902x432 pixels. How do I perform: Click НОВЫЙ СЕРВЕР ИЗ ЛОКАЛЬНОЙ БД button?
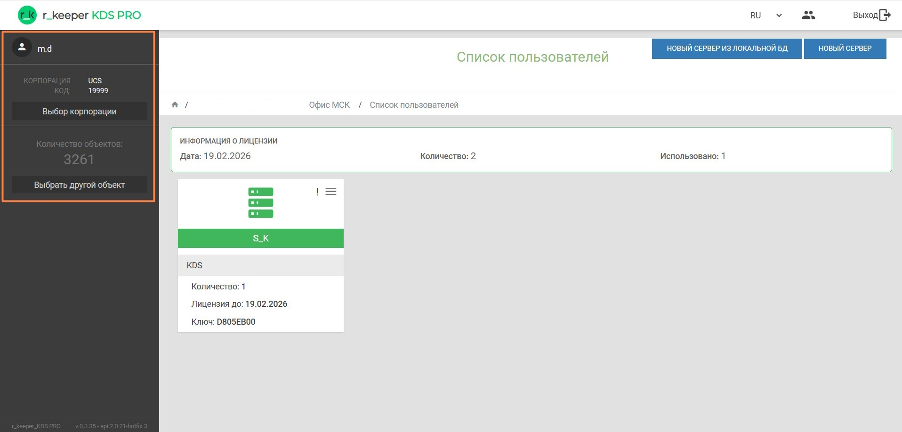point(726,48)
